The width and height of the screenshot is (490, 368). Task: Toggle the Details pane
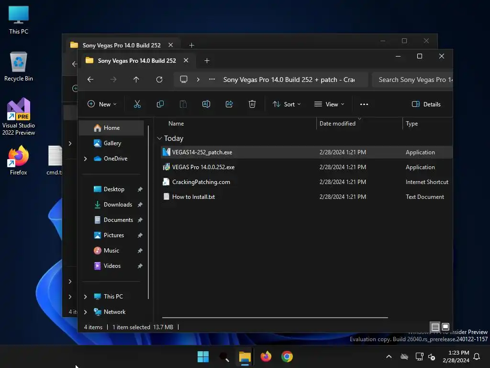(426, 104)
